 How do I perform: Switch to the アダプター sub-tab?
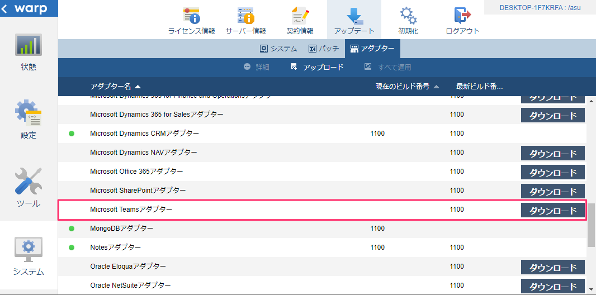click(x=372, y=49)
